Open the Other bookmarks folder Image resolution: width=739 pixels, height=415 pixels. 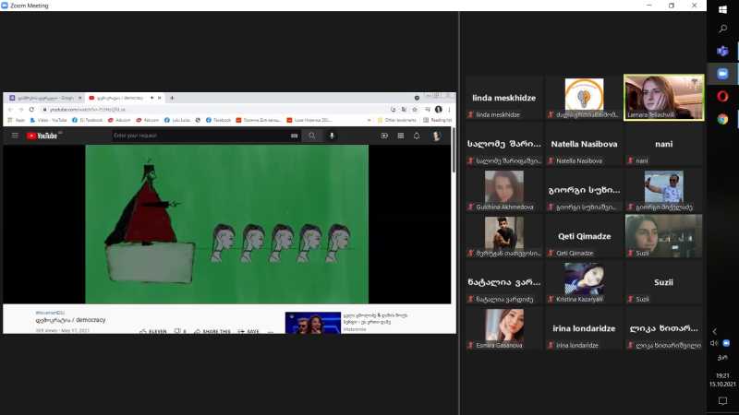coord(397,120)
